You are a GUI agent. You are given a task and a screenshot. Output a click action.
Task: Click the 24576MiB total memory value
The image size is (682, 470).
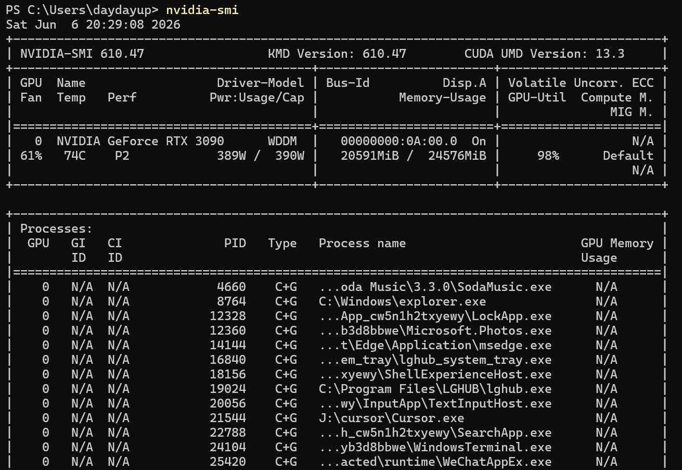457,156
